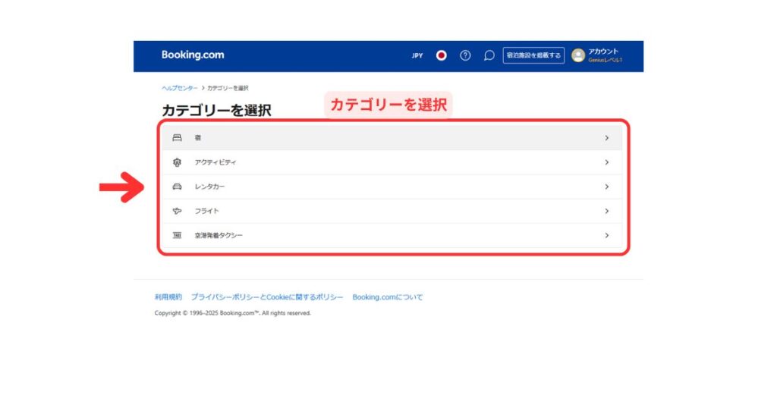Expand the レンタカー row chevron
The height and width of the screenshot is (408, 777).
pyautogui.click(x=606, y=187)
